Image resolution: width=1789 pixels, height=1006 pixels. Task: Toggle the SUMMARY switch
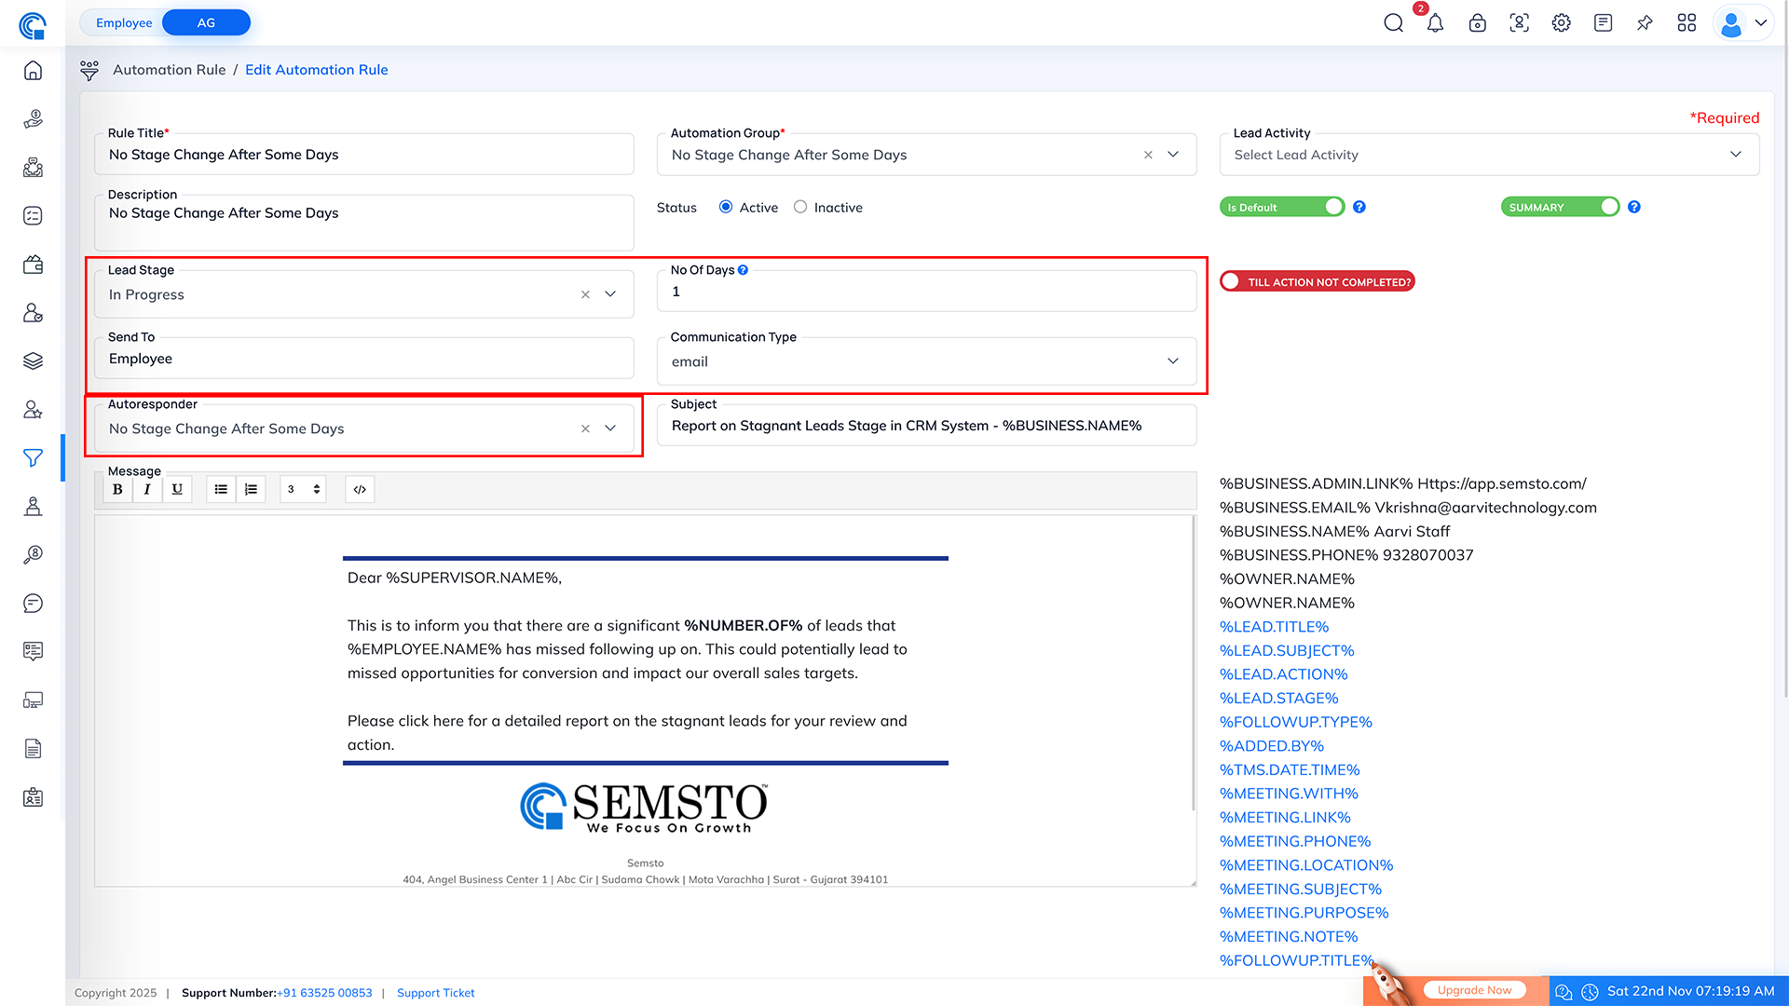coord(1560,207)
